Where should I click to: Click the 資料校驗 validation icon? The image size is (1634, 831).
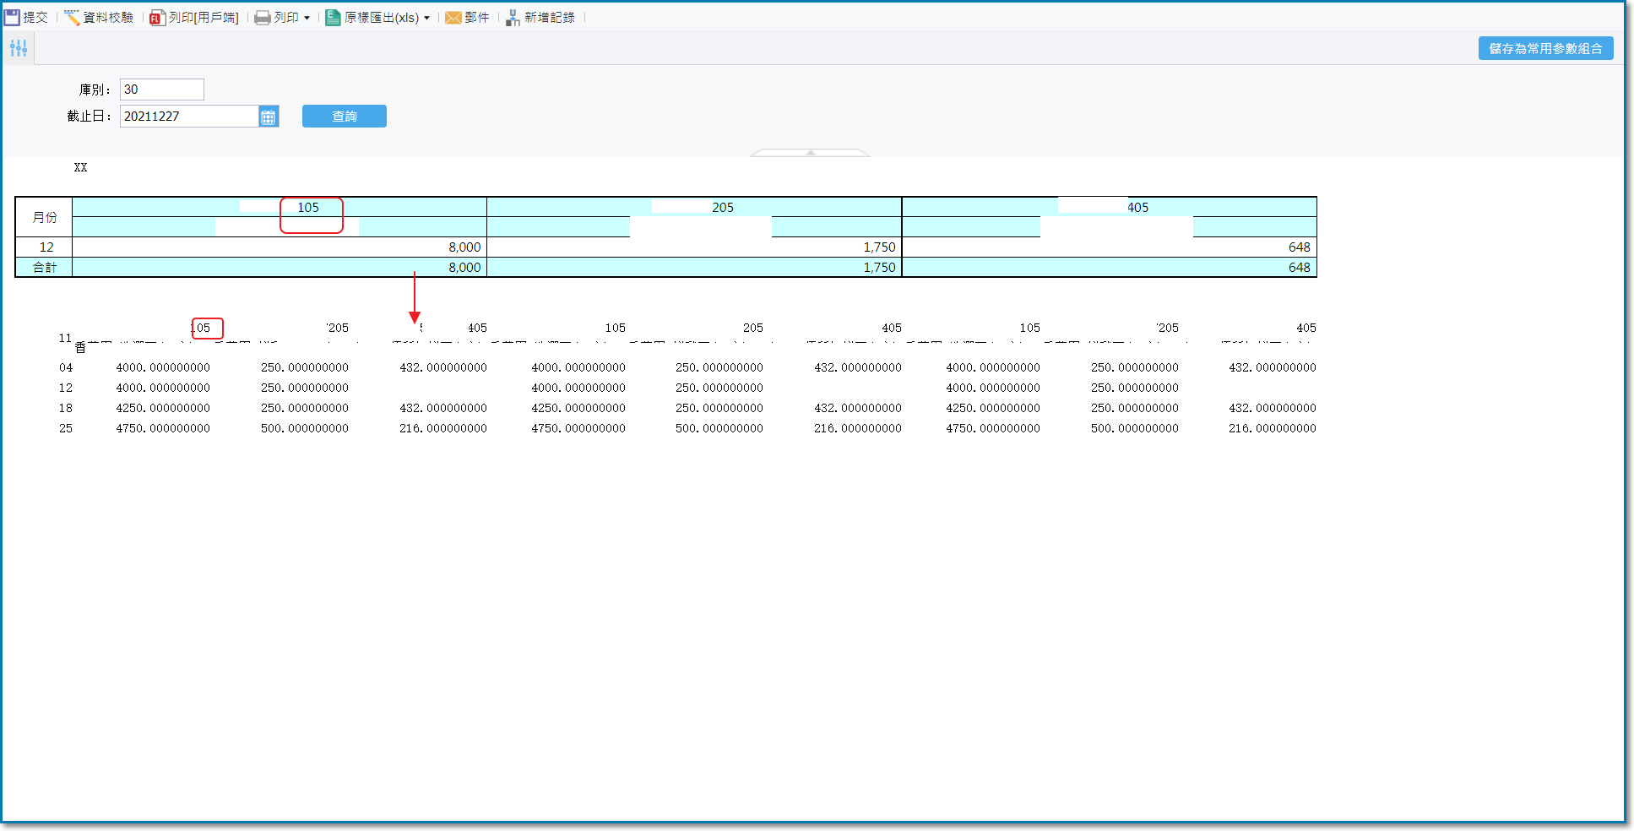point(72,17)
